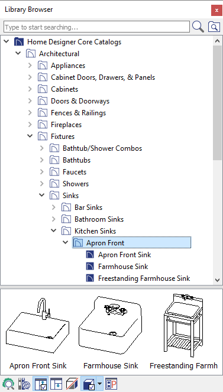This screenshot has height=392, width=223.
Task: Select the Farmhouse Sink library item icon
Action: pos(90,267)
